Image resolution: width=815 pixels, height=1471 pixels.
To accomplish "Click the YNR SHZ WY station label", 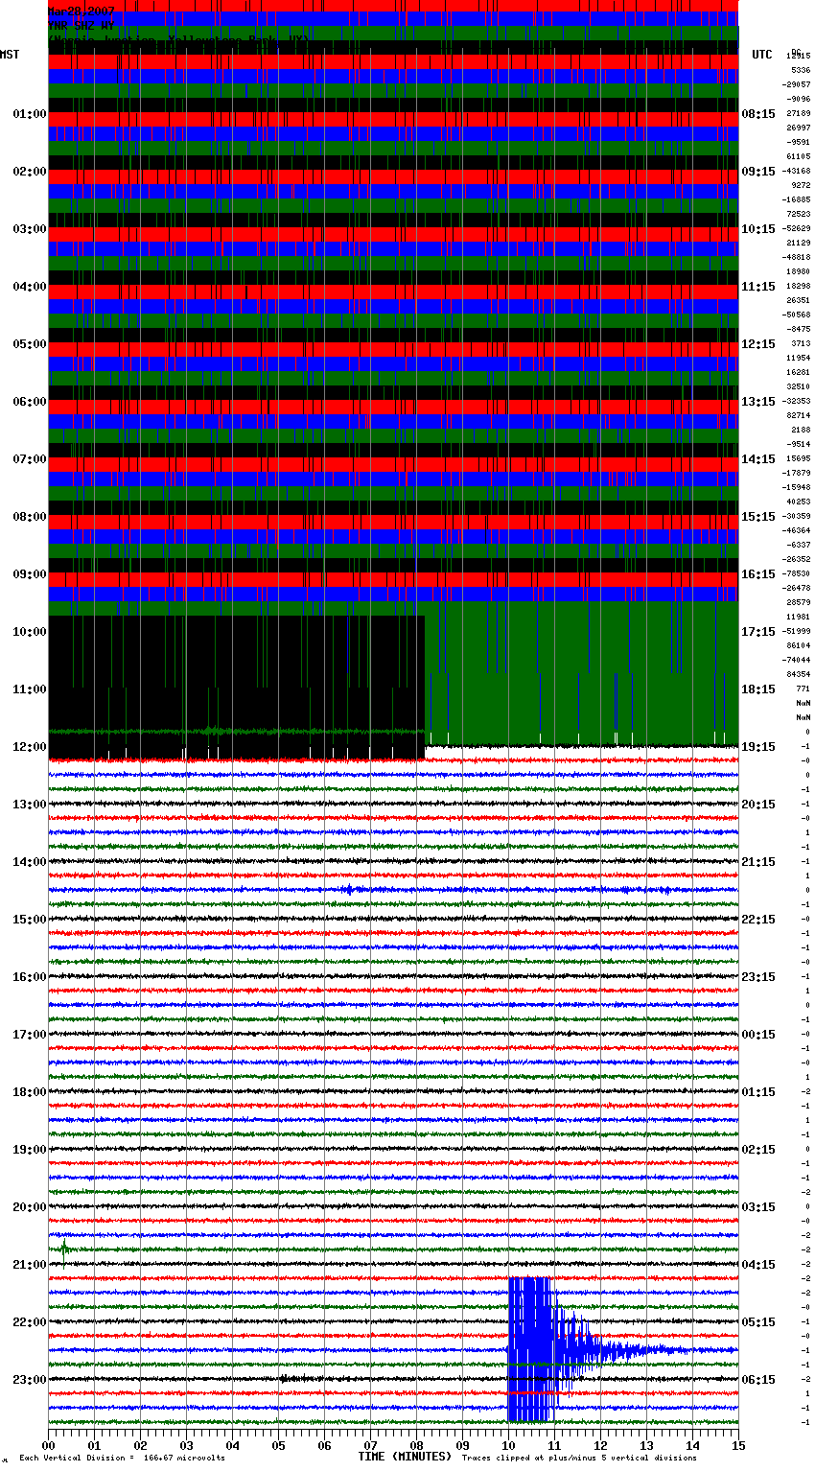I will pyautogui.click(x=81, y=26).
